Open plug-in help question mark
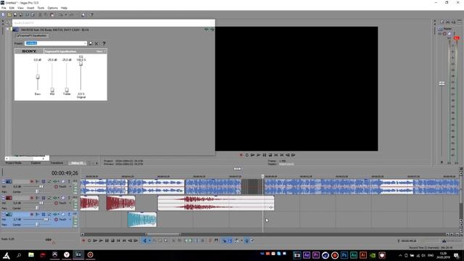Screen dimensions: 464x261 click(x=104, y=43)
